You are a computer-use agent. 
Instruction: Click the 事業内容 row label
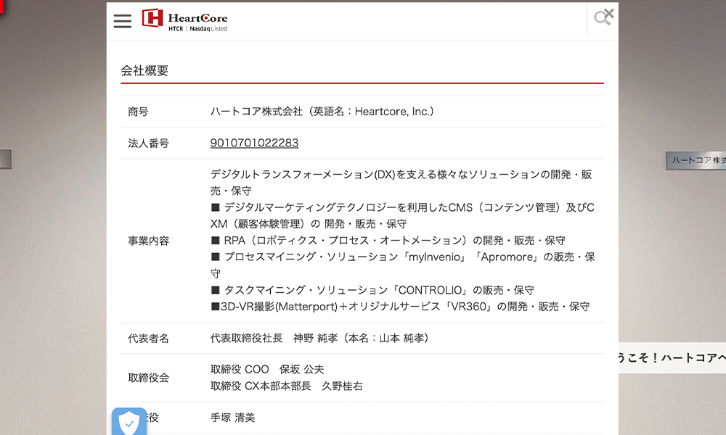point(148,241)
